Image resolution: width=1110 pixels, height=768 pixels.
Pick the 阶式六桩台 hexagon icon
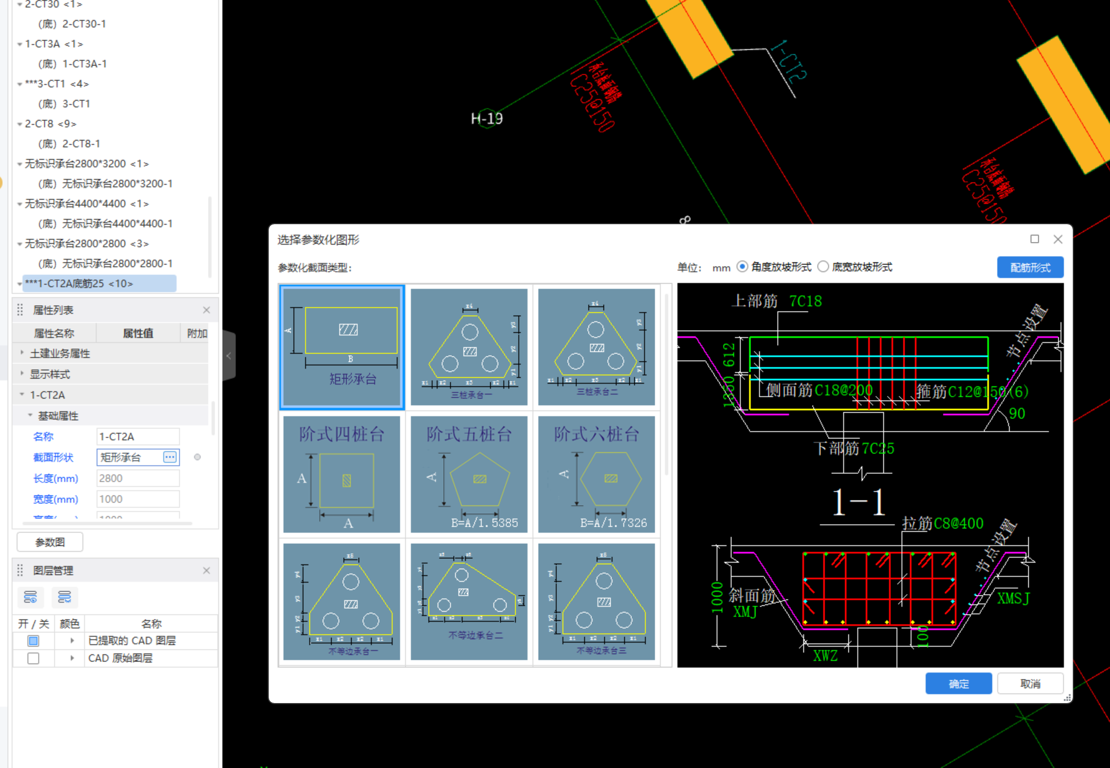[x=596, y=474]
